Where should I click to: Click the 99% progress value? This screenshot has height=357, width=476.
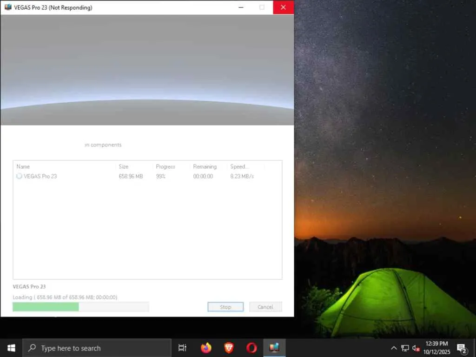pyautogui.click(x=160, y=176)
